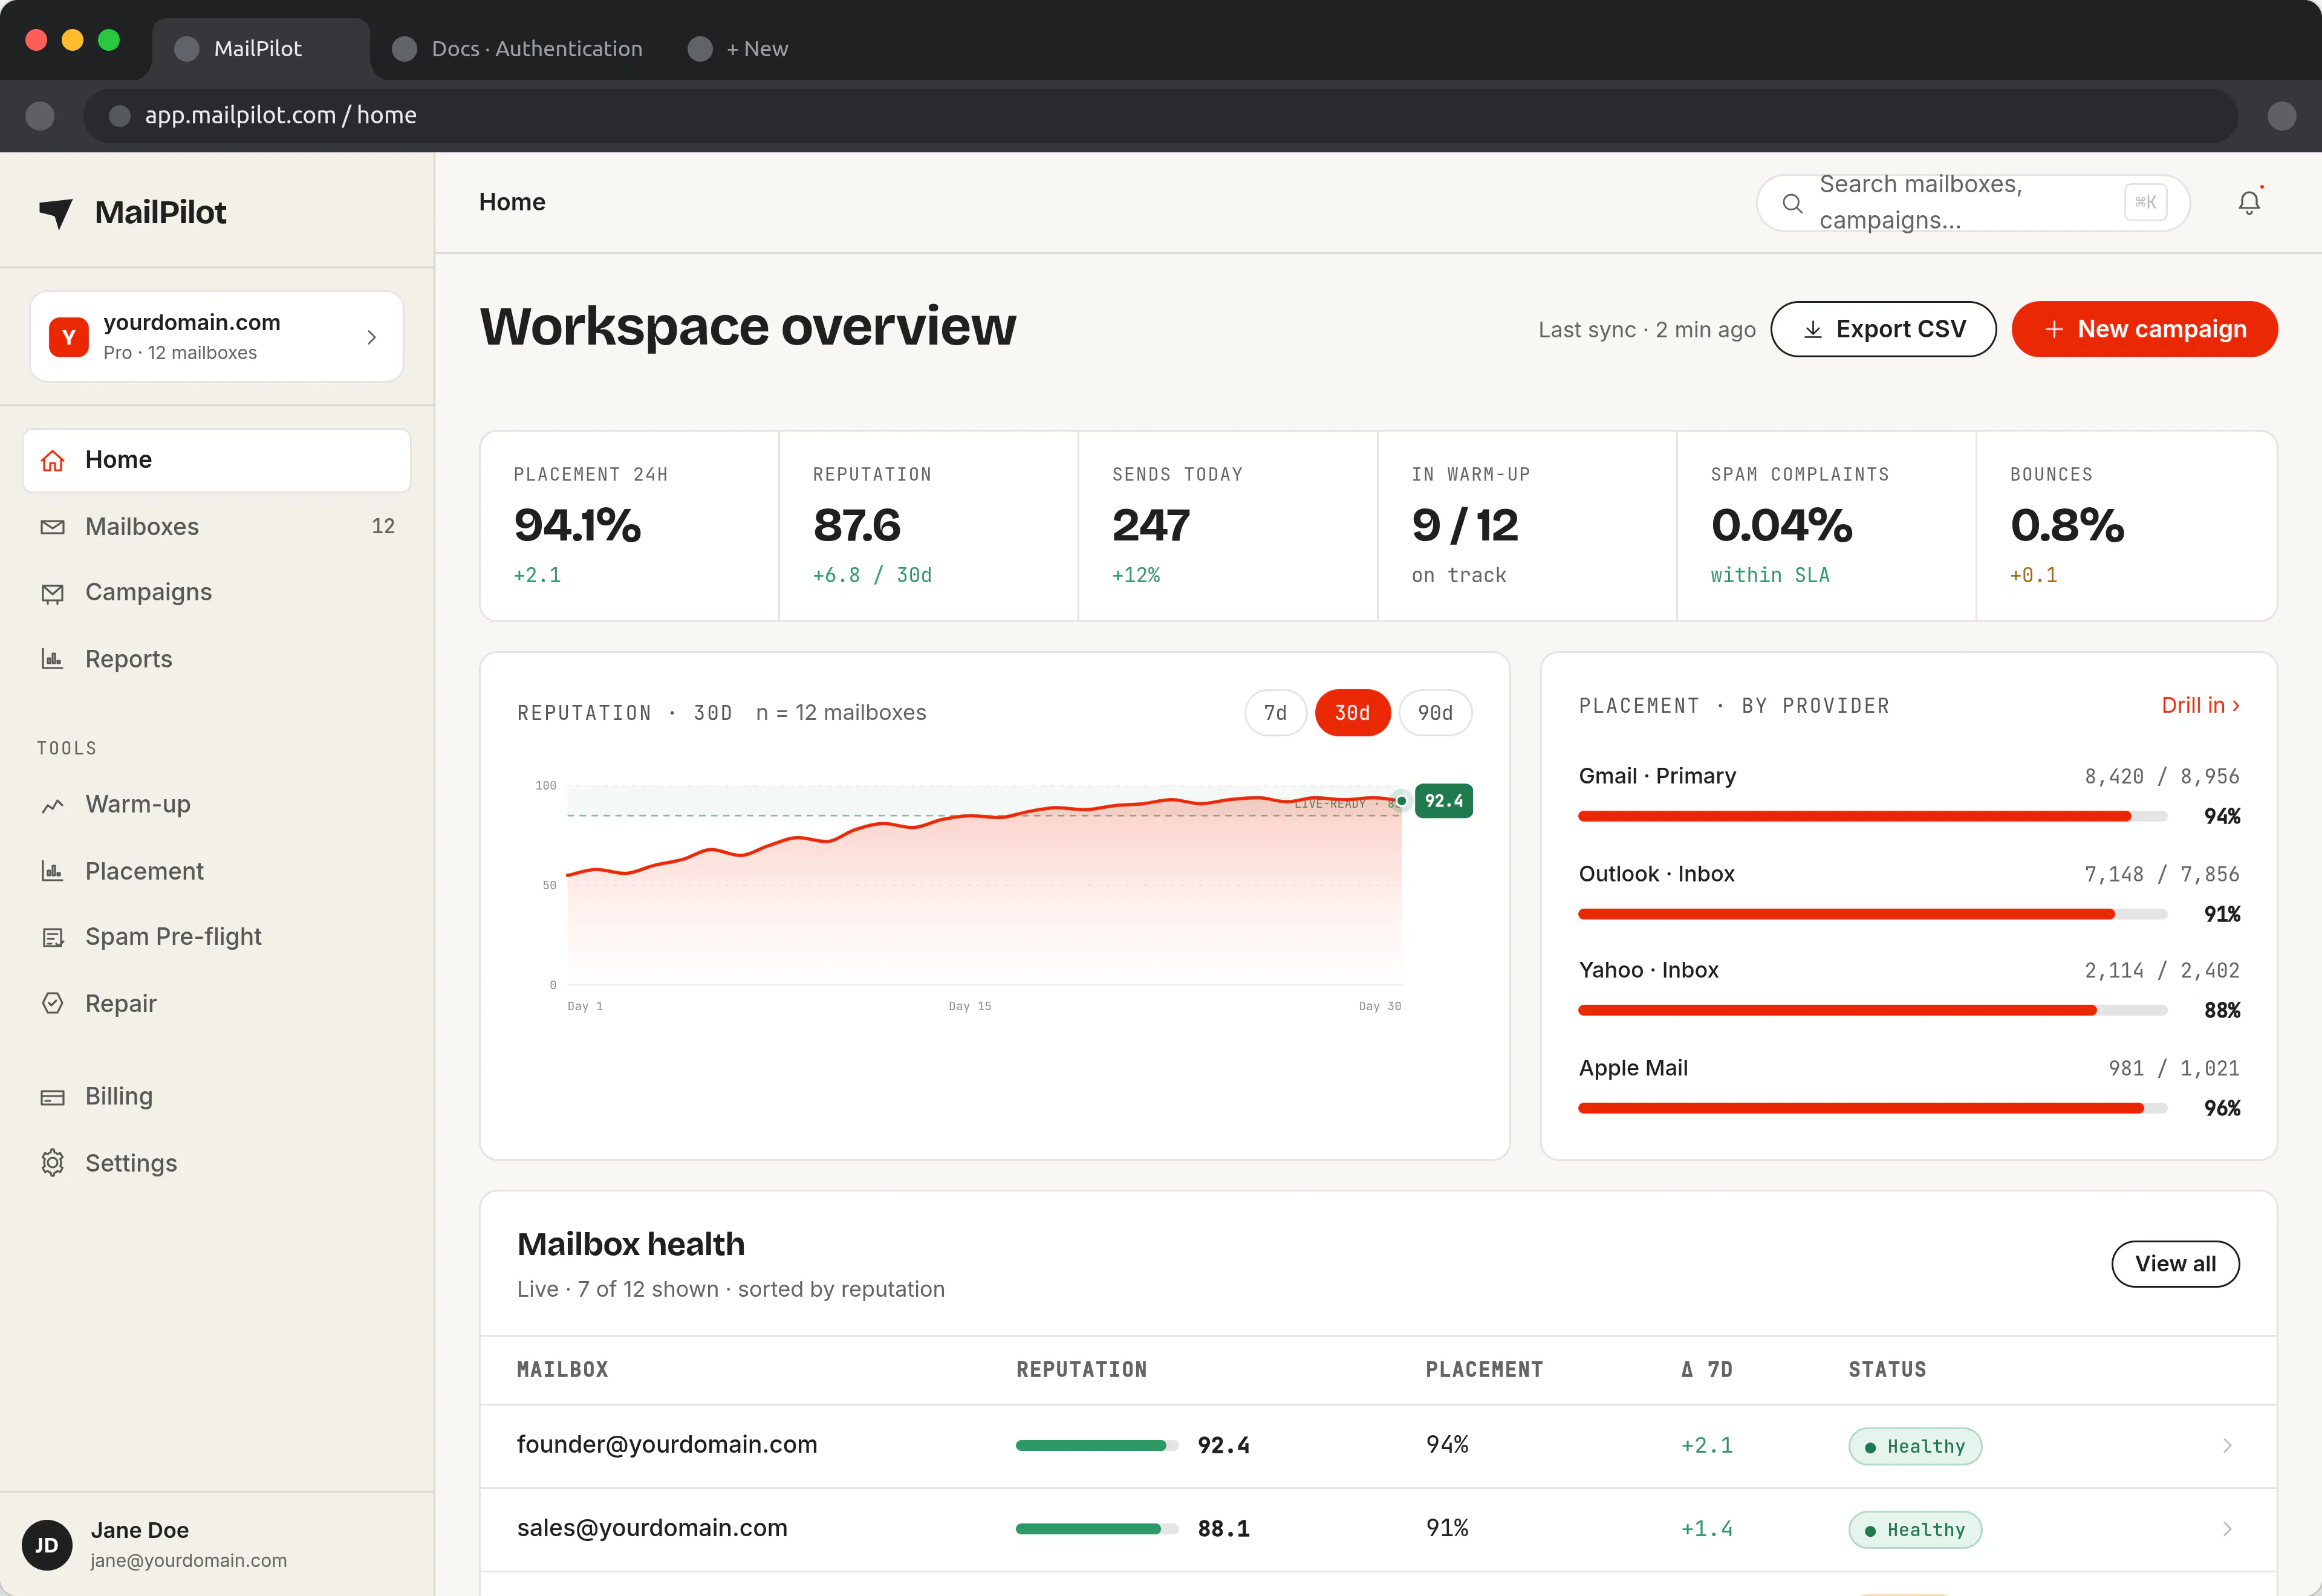The height and width of the screenshot is (1596, 2322).
Task: Click the Outlook · Inbox provider label
Action: (1656, 874)
